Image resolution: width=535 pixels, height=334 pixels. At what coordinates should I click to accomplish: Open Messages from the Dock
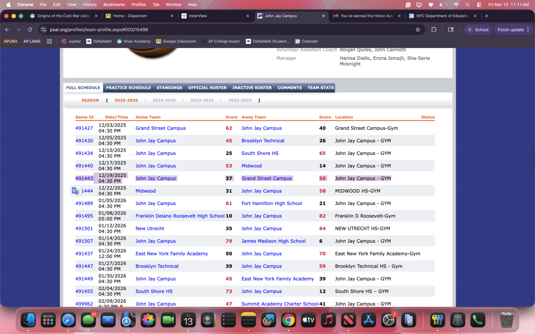(89, 320)
